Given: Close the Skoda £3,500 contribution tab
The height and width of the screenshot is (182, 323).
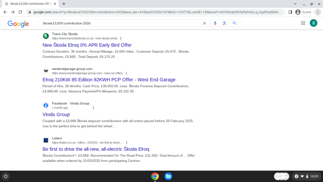Looking at the screenshot, I should point(55,4).
